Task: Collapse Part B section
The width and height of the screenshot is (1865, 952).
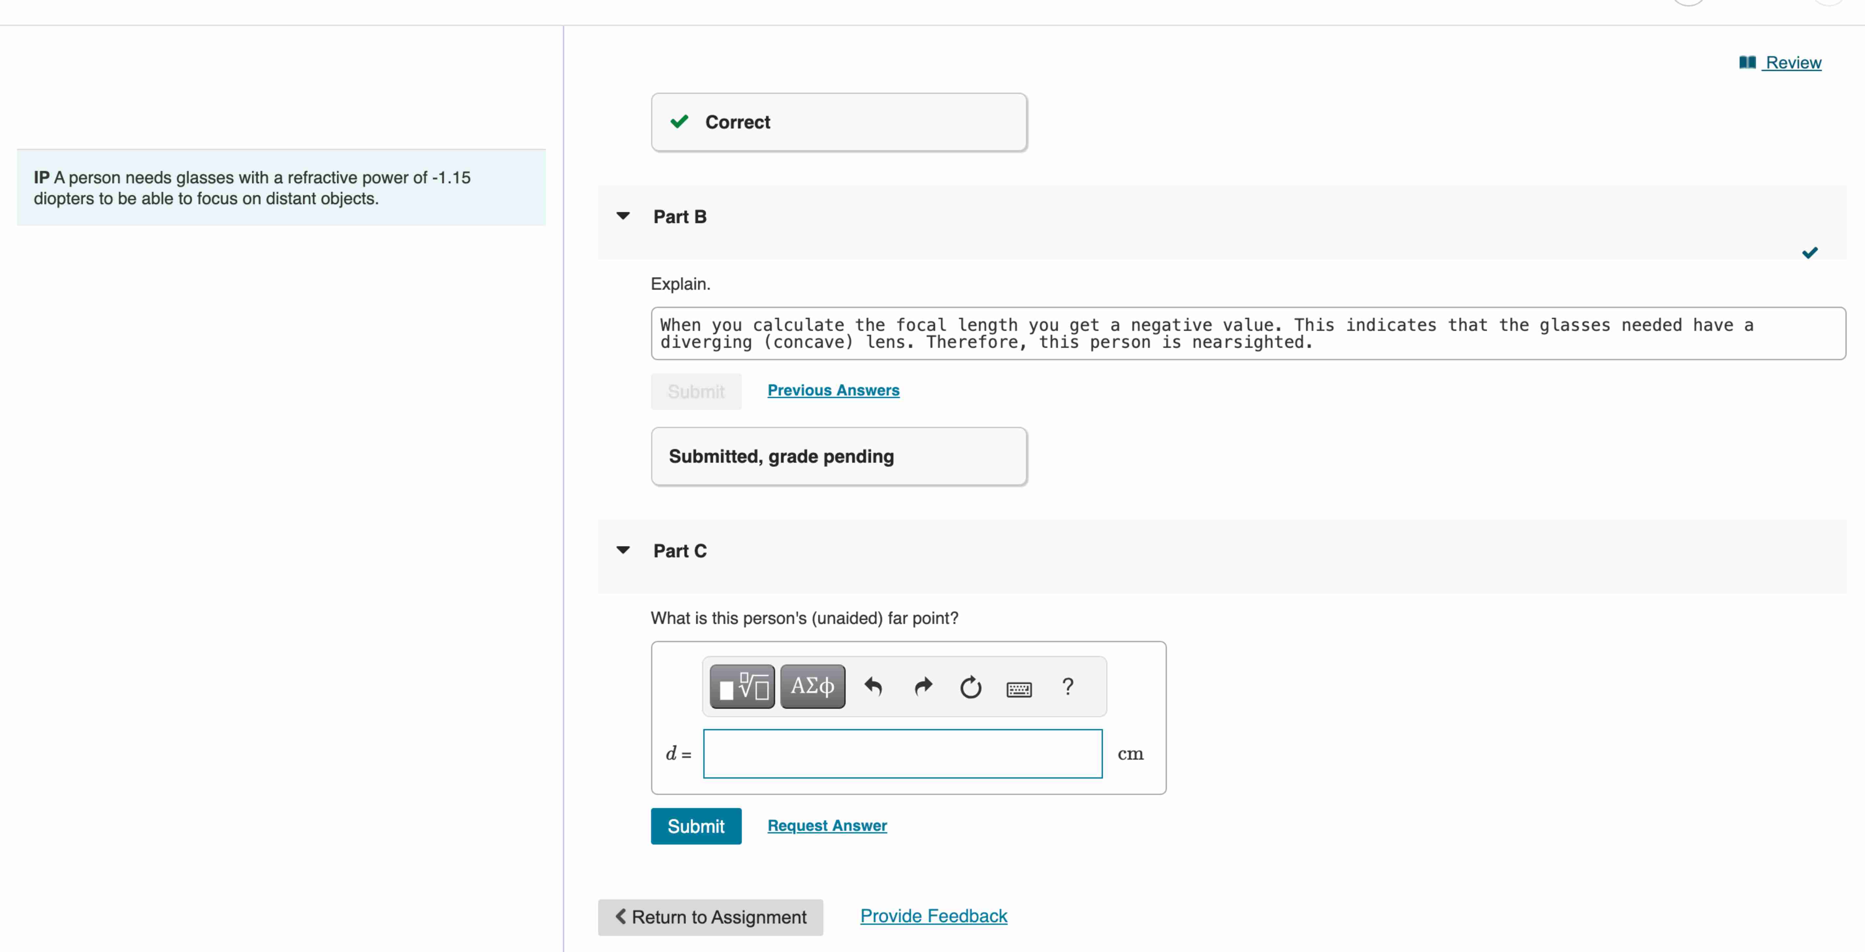Action: (623, 216)
